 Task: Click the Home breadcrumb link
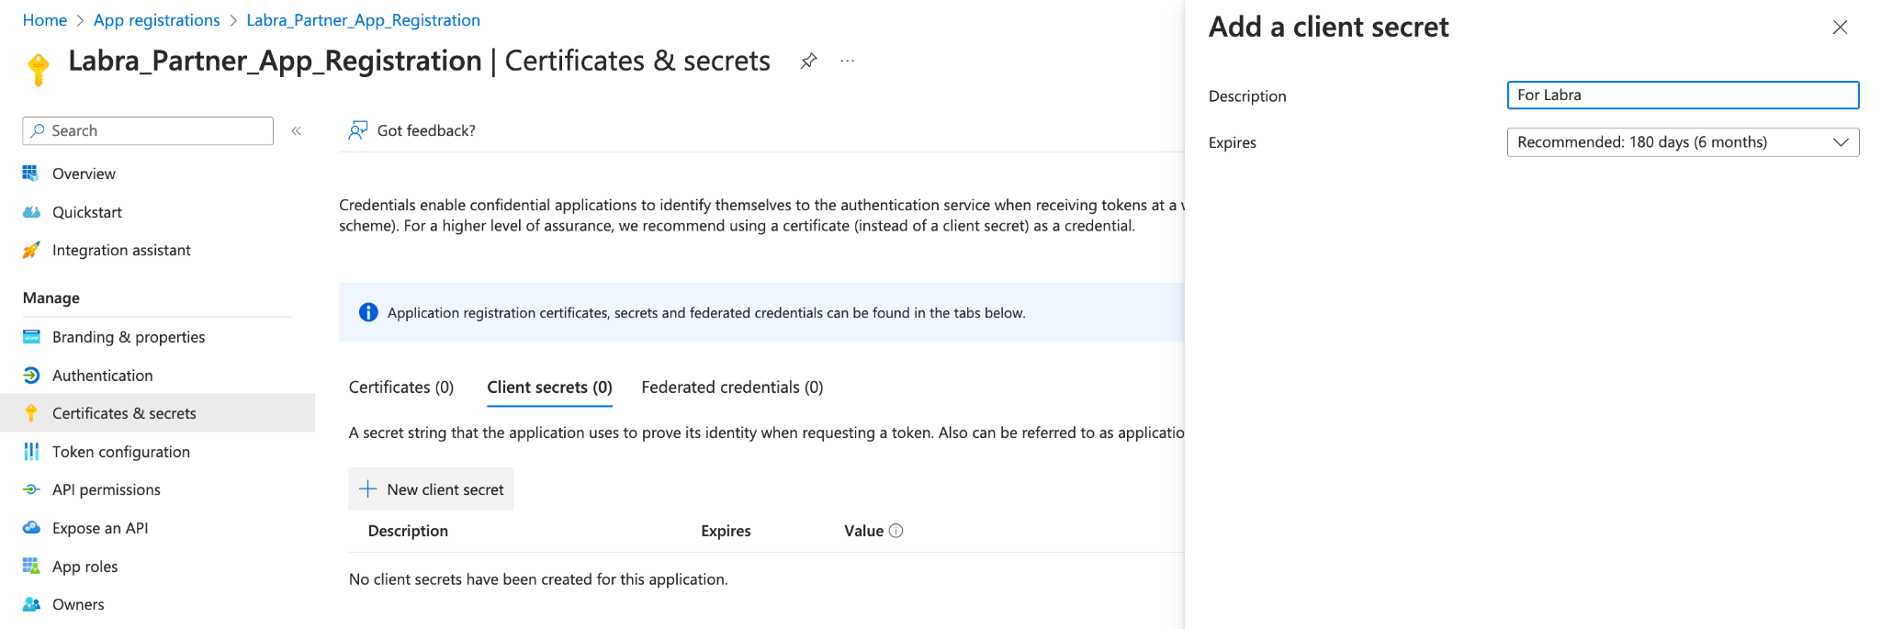pyautogui.click(x=45, y=20)
